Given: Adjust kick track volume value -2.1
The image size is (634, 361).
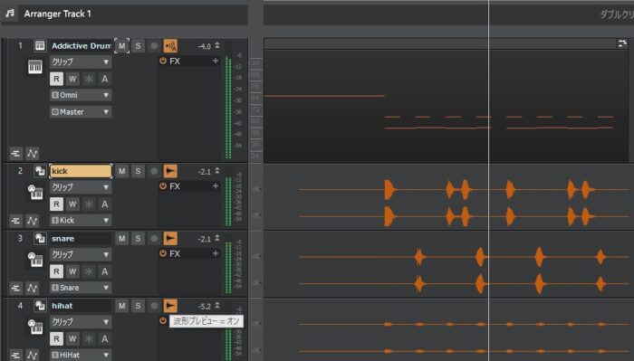Looking at the screenshot, I should click(204, 172).
